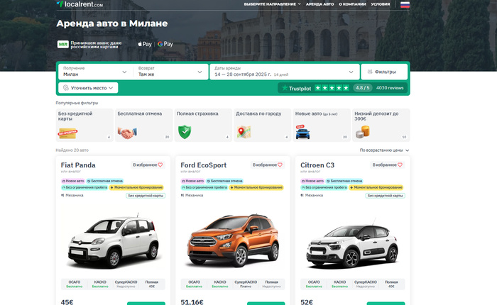This screenshot has width=497, height=305.
Task: Click the map pin icon for Доставка по городу
Action: click(x=244, y=132)
